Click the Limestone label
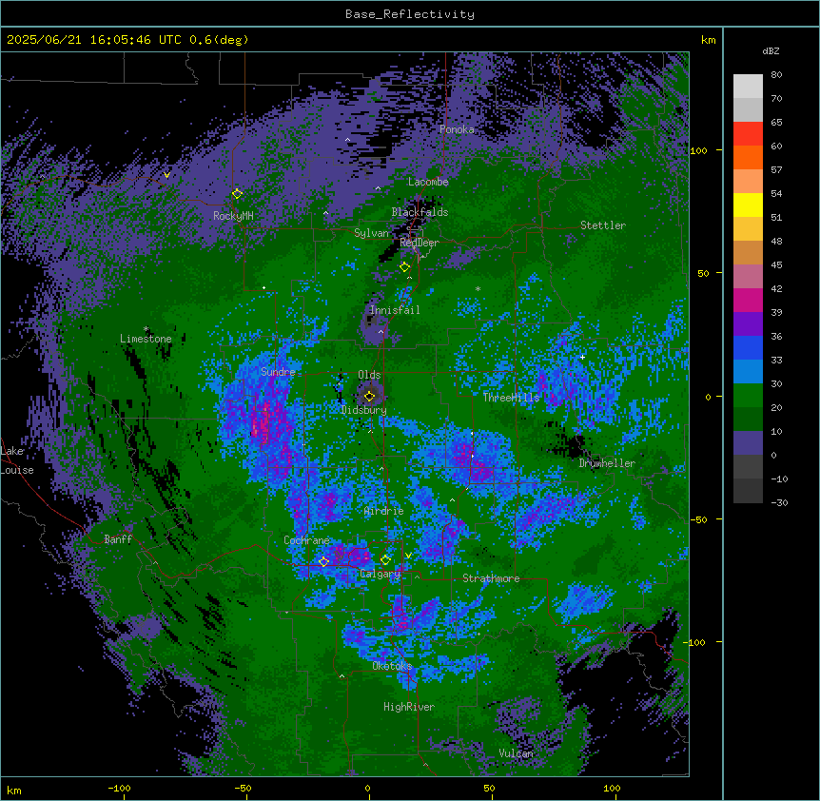The width and height of the screenshot is (820, 801). tap(146, 339)
